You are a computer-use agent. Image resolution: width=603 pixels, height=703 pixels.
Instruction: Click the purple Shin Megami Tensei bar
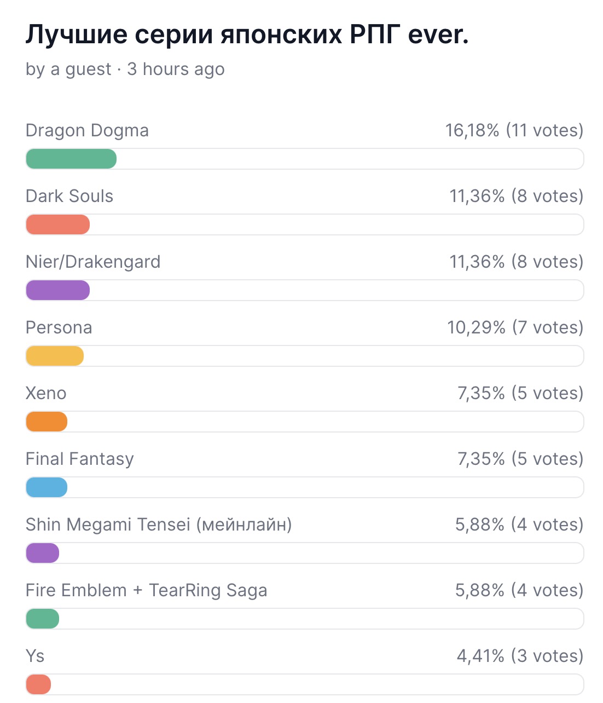[42, 553]
